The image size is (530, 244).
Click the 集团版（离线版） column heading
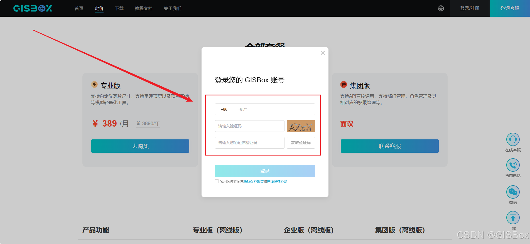[400, 230]
